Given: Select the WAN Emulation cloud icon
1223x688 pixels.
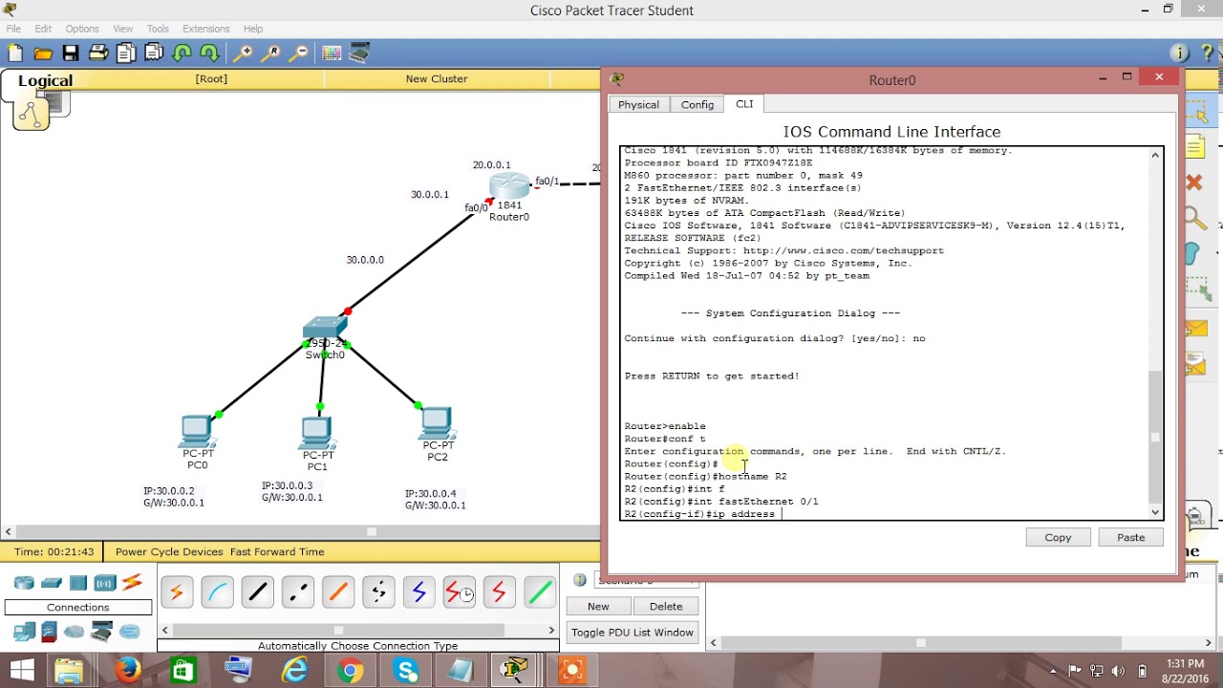Looking at the screenshot, I should [75, 632].
